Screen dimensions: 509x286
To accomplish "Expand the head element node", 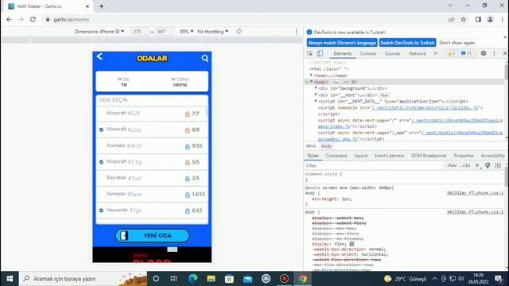I will [311, 75].
